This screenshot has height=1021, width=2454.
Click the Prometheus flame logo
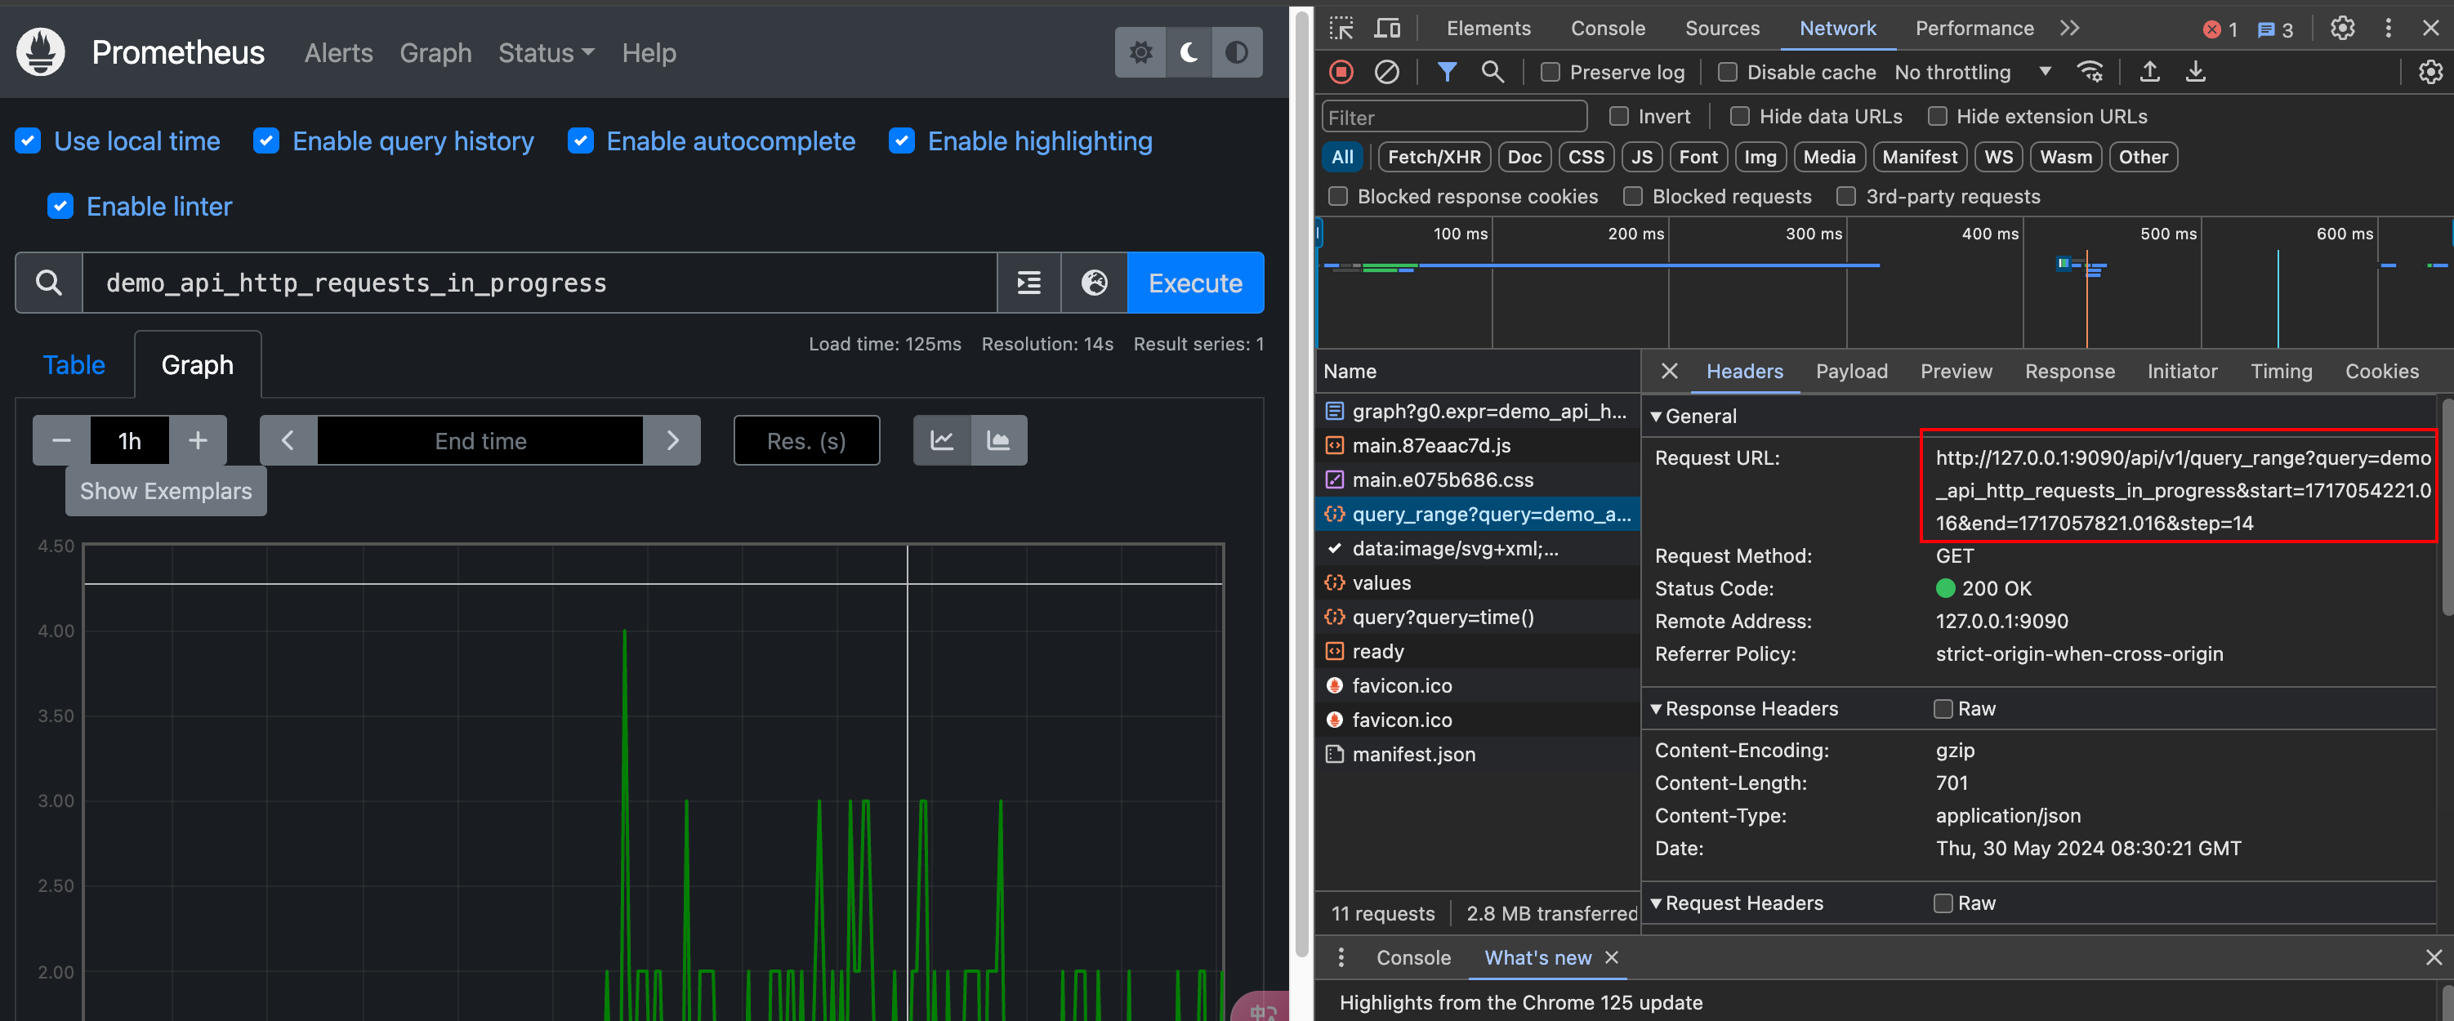coord(40,52)
